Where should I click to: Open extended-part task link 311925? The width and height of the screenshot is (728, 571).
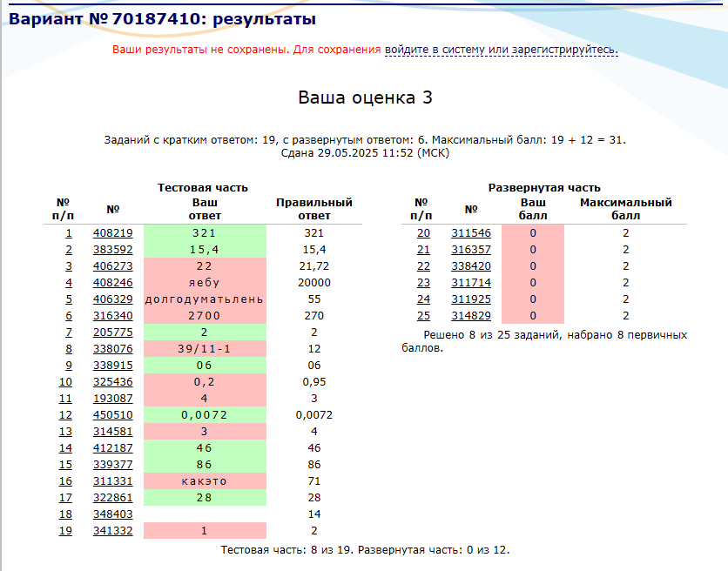471,299
